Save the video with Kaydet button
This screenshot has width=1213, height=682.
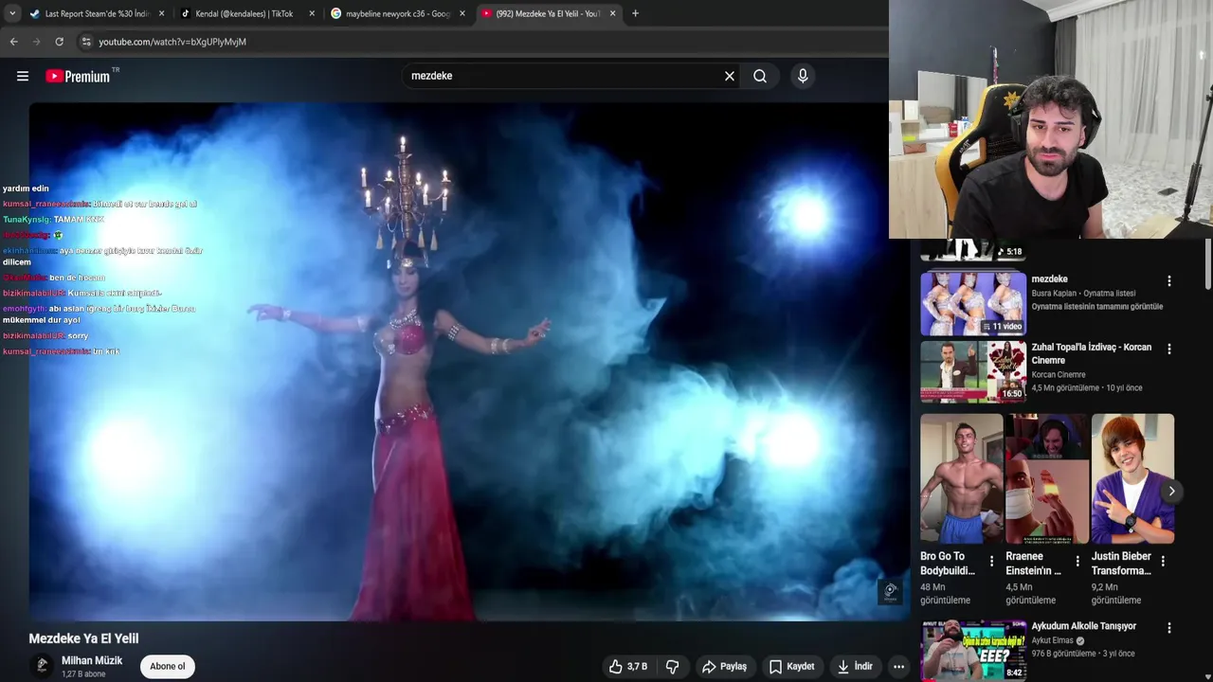click(x=791, y=667)
